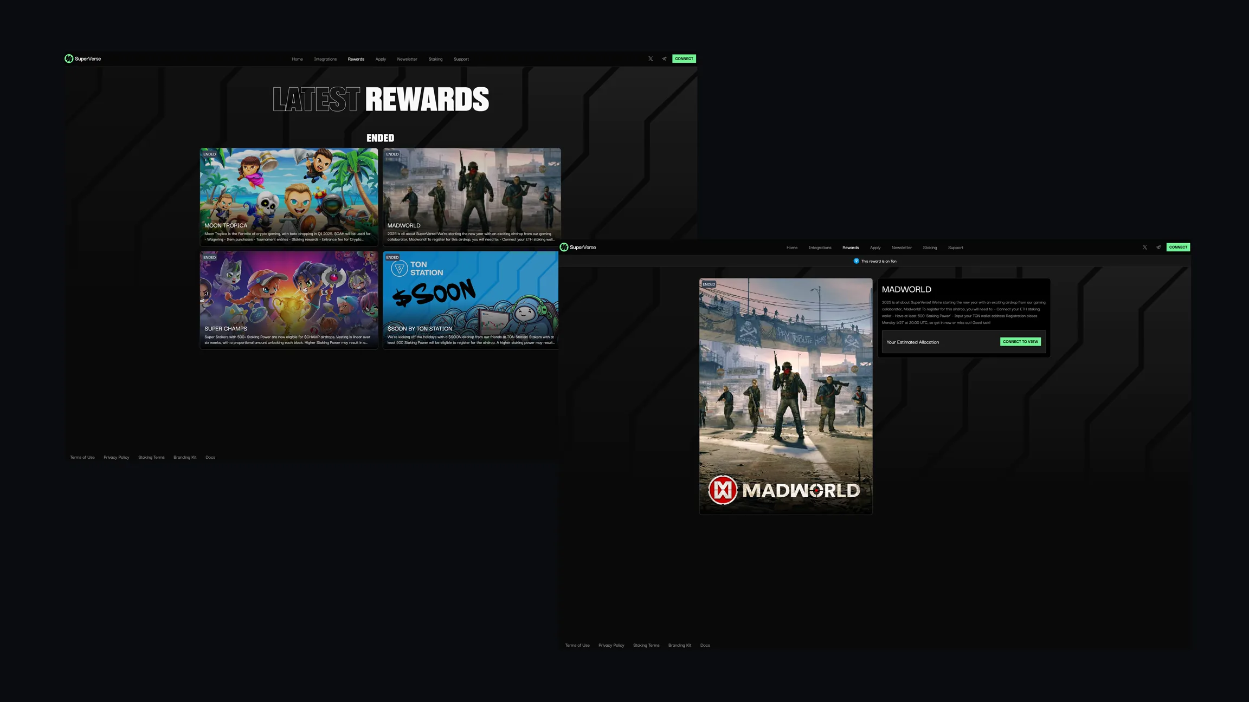Viewport: 1249px width, 702px height.
Task: Open Staking Terms in rewards list footer
Action: (x=151, y=457)
